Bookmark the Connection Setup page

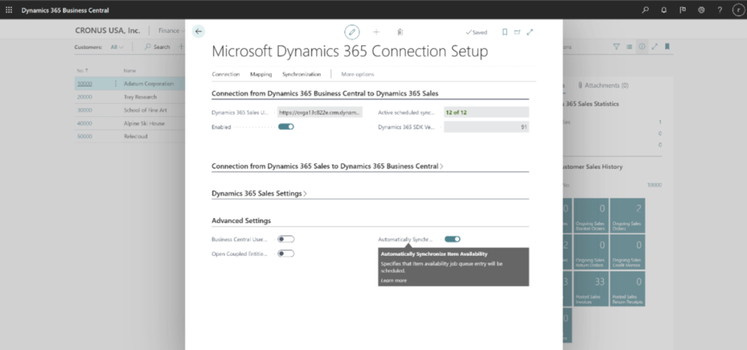pos(505,32)
